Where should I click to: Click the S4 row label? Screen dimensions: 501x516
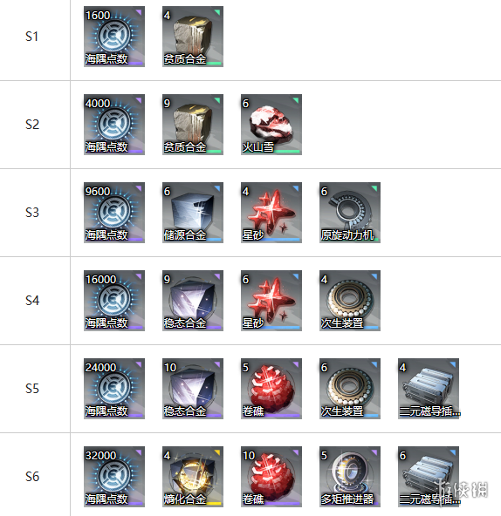(x=32, y=301)
